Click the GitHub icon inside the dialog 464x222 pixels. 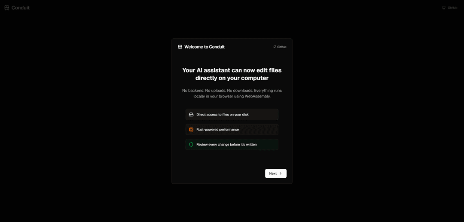click(275, 47)
